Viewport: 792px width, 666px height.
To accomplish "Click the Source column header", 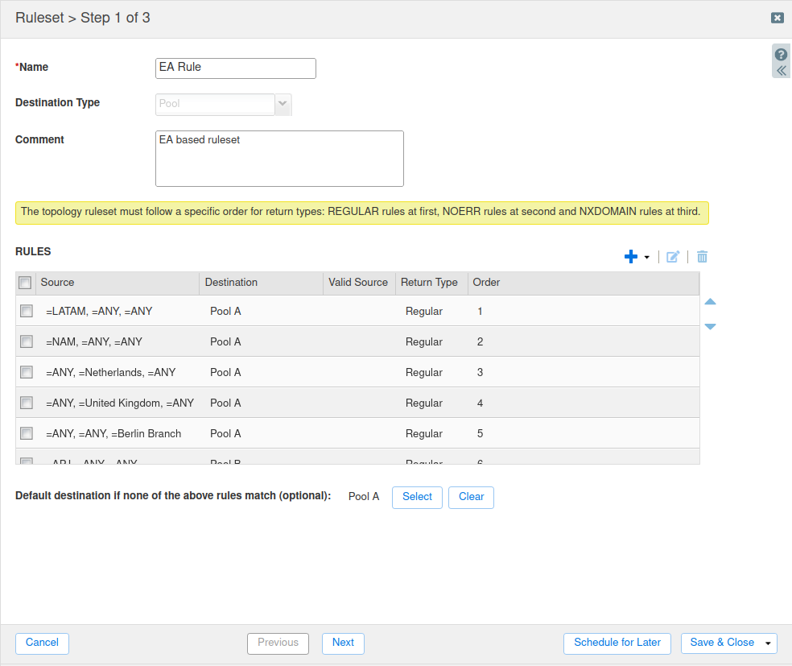I will [57, 283].
